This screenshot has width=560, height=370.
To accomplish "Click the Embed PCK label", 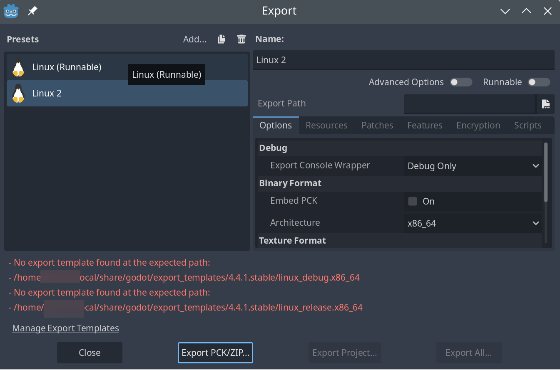I will click(x=294, y=200).
